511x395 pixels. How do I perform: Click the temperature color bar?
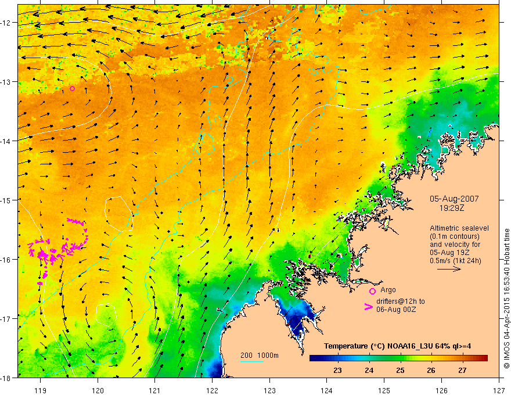point(398,358)
